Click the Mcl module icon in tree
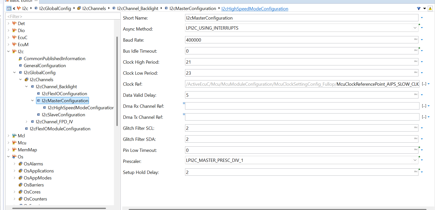The width and height of the screenshot is (435, 210). [x=15, y=136]
